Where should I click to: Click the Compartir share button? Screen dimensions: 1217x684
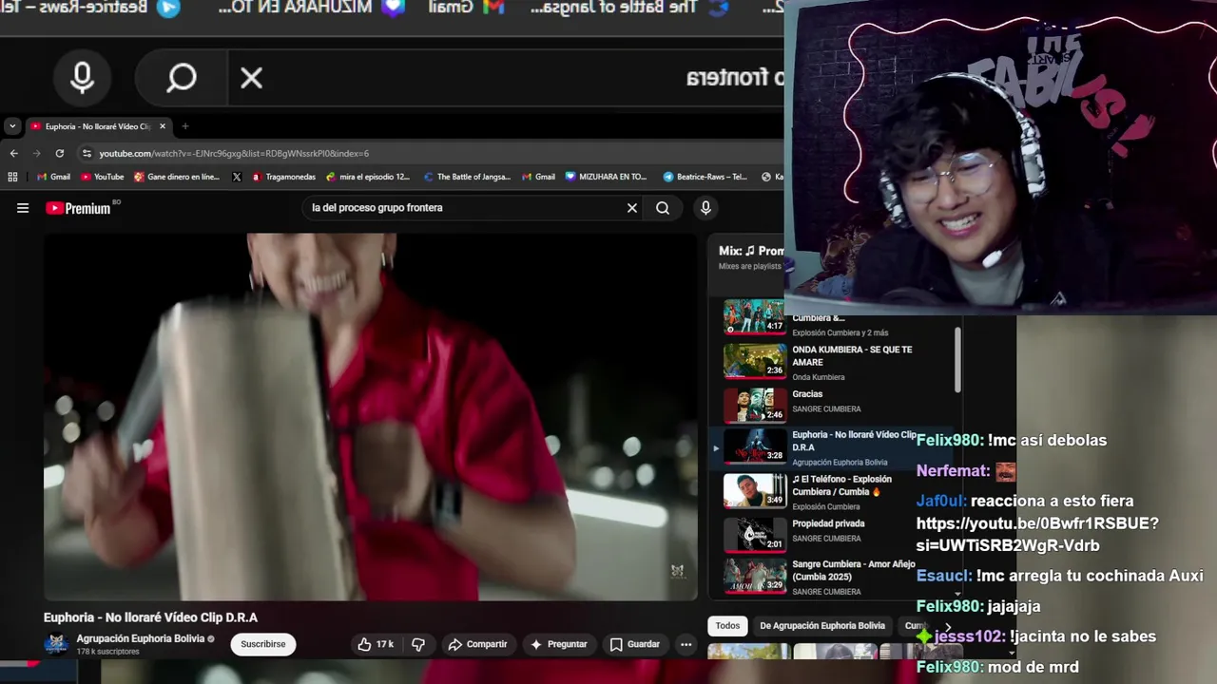coord(477,644)
